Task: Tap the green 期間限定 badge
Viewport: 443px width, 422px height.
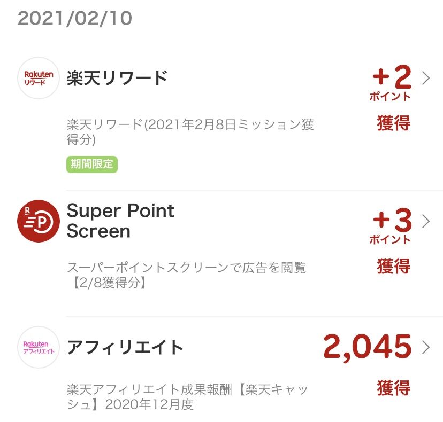Action: point(92,164)
